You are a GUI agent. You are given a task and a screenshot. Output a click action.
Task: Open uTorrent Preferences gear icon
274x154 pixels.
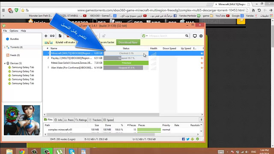(201, 36)
